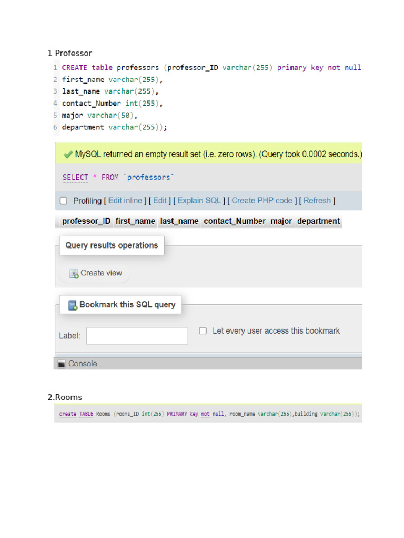
Task: Click code line 'department varchar(255));'
Action: [114, 127]
